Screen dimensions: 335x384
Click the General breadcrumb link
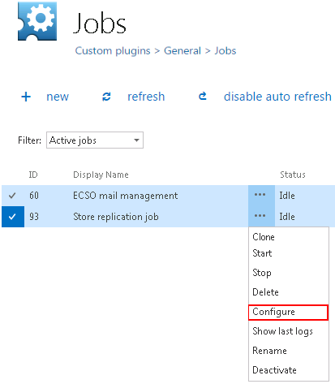(x=183, y=50)
